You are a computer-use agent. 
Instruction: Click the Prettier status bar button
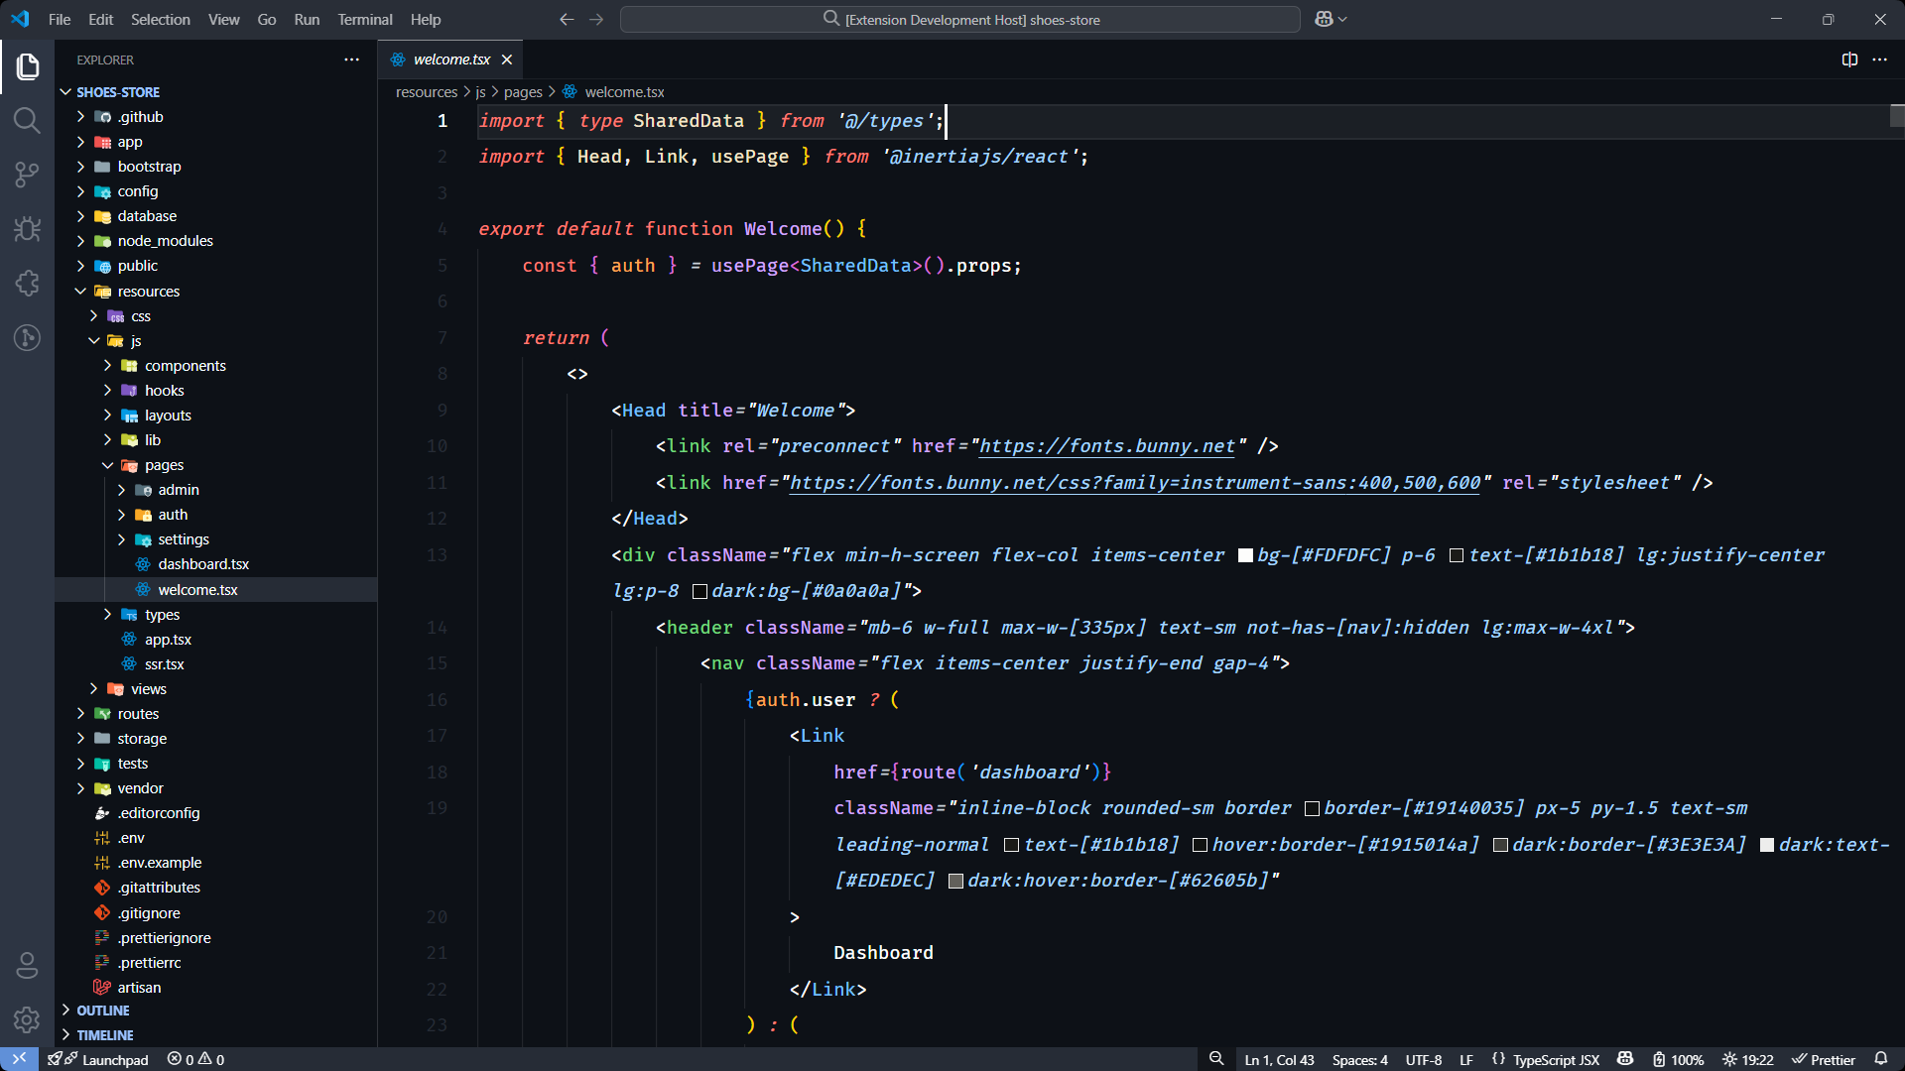1824,1059
